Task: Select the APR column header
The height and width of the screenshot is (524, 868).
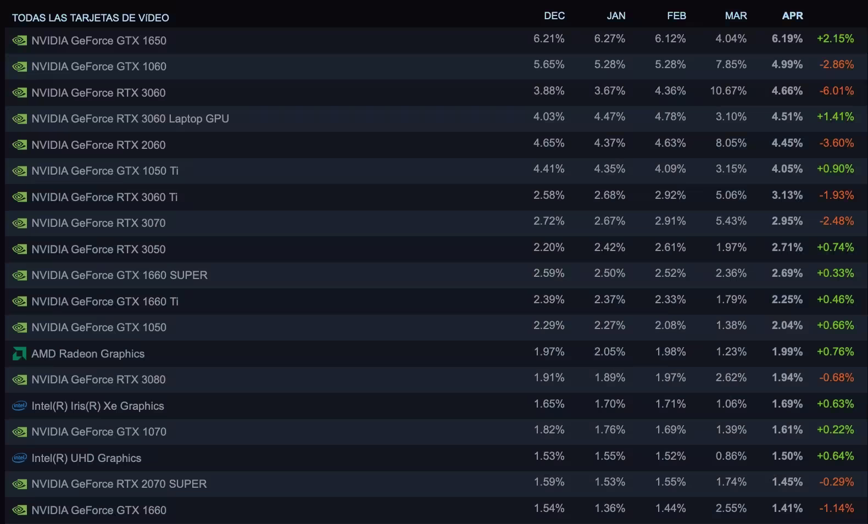Action: (x=792, y=16)
